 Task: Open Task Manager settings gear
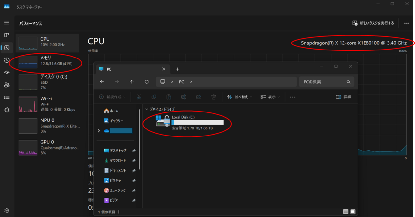pos(7,211)
